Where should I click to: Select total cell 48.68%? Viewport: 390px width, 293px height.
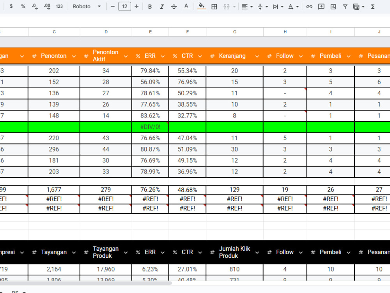187,190
